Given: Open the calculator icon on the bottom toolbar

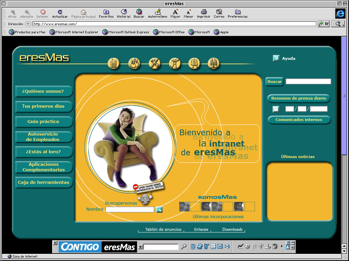Looking at the screenshot, I should [x=193, y=246].
